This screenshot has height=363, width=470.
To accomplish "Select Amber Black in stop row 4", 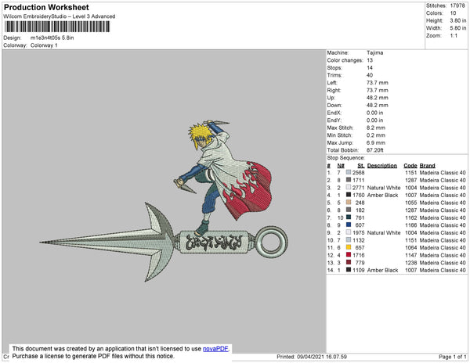I will [382, 195].
